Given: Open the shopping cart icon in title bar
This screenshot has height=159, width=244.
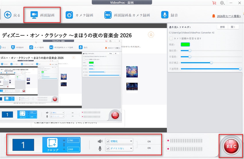Looking at the screenshot, I should [x=214, y=3].
